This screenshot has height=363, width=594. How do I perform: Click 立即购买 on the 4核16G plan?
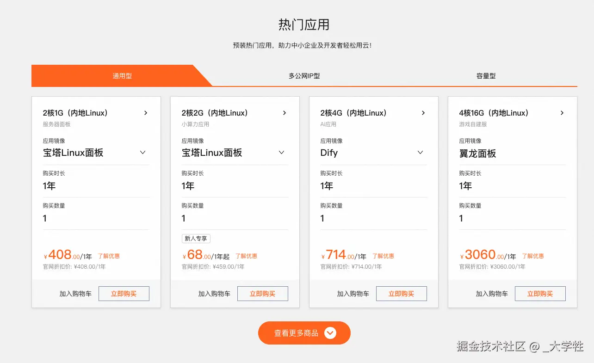[540, 293]
